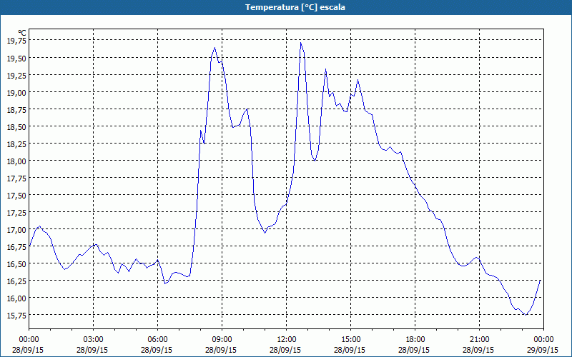The image size is (572, 357).
Task: Click the chart title "Temperatura [°C] escala"
Action: click(286, 7)
